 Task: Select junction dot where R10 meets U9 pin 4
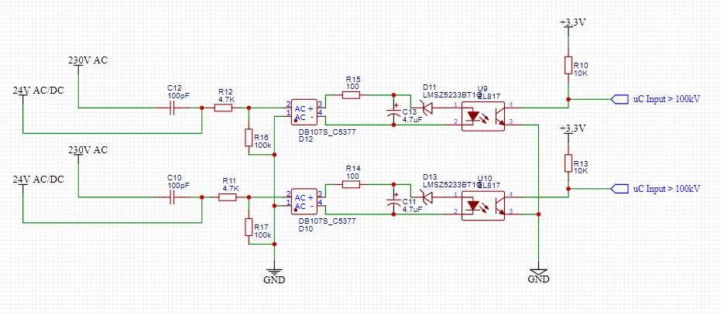point(568,99)
